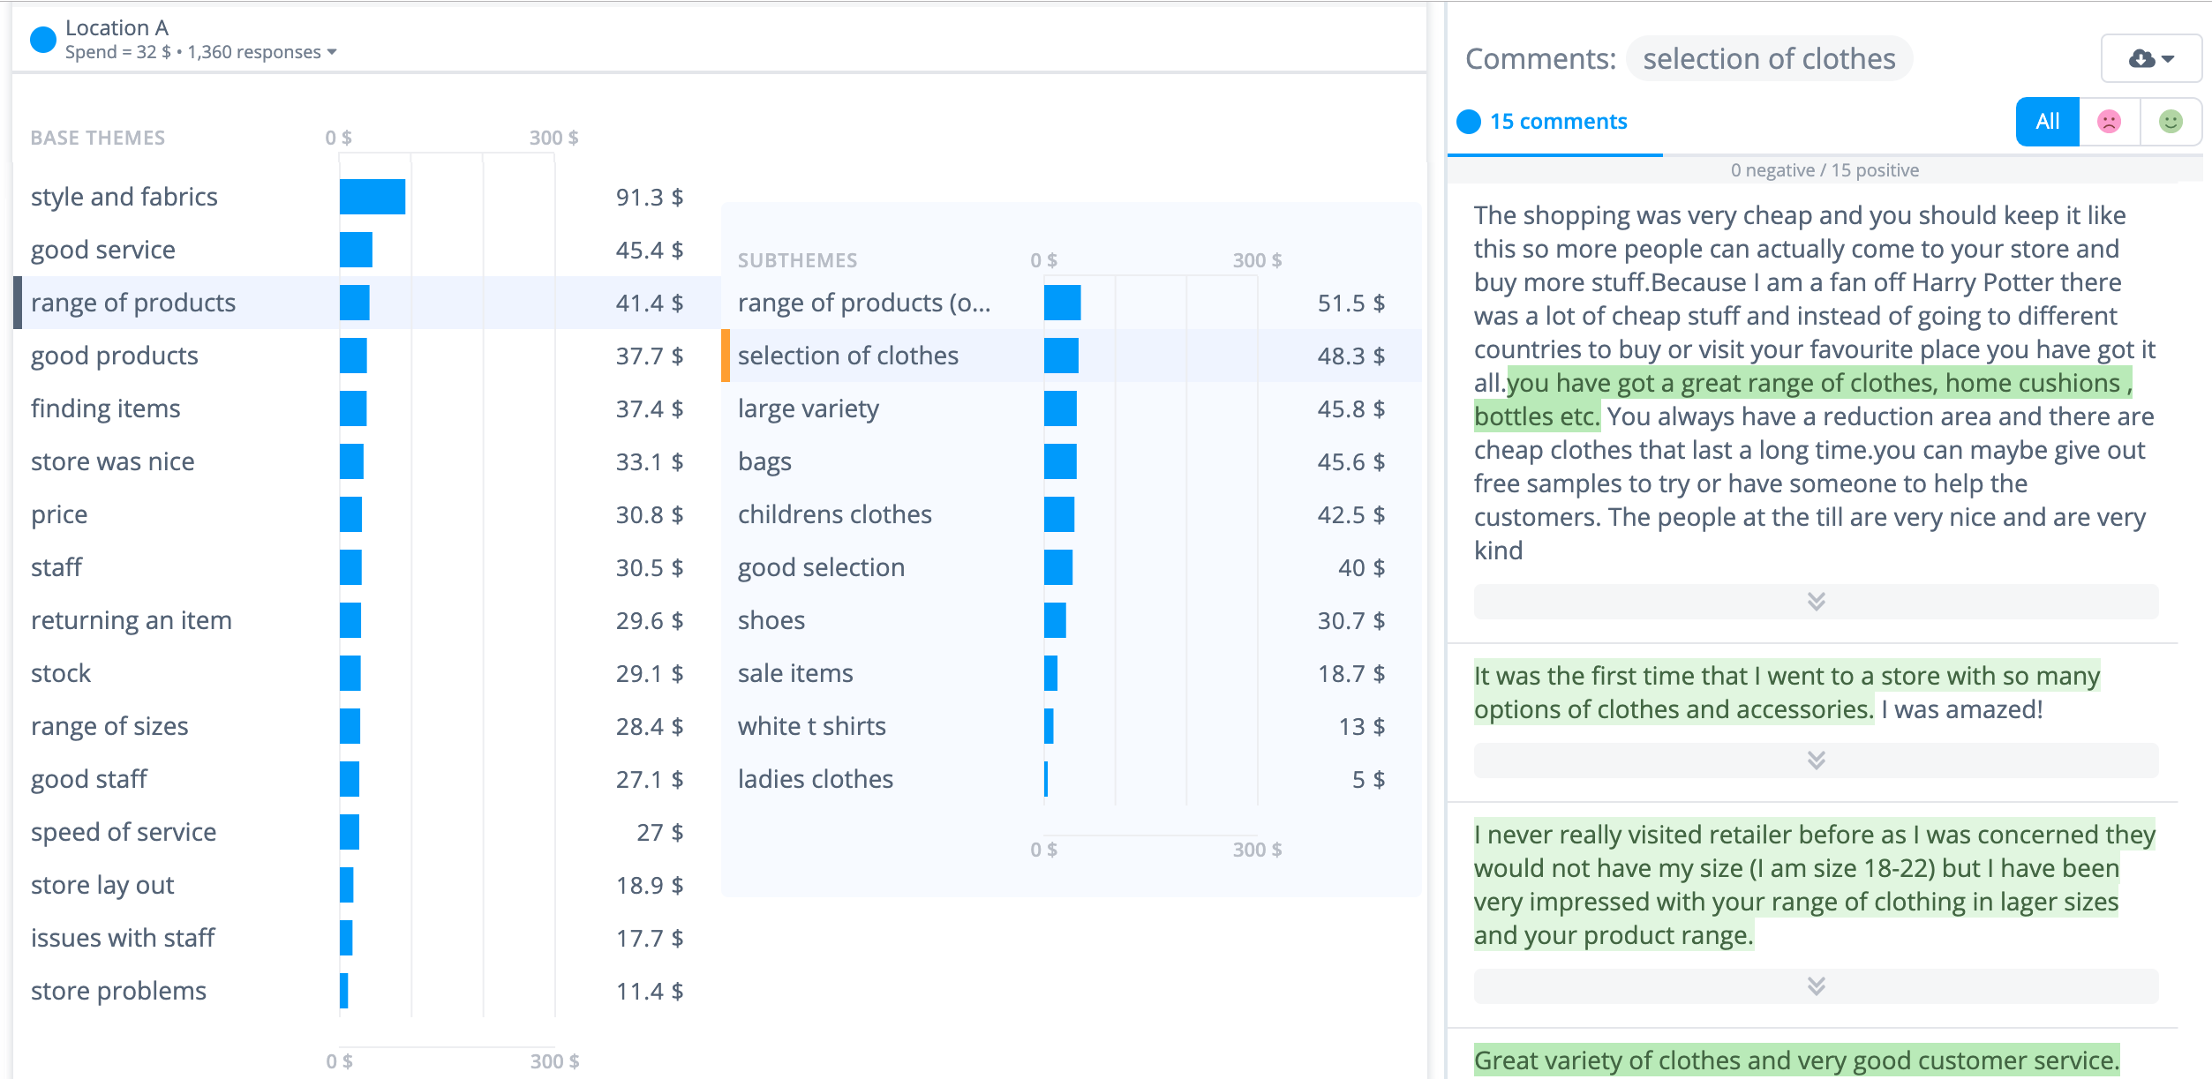2212x1079 pixels.
Task: Click the blue bar for 'large variety'
Action: click(1060, 408)
